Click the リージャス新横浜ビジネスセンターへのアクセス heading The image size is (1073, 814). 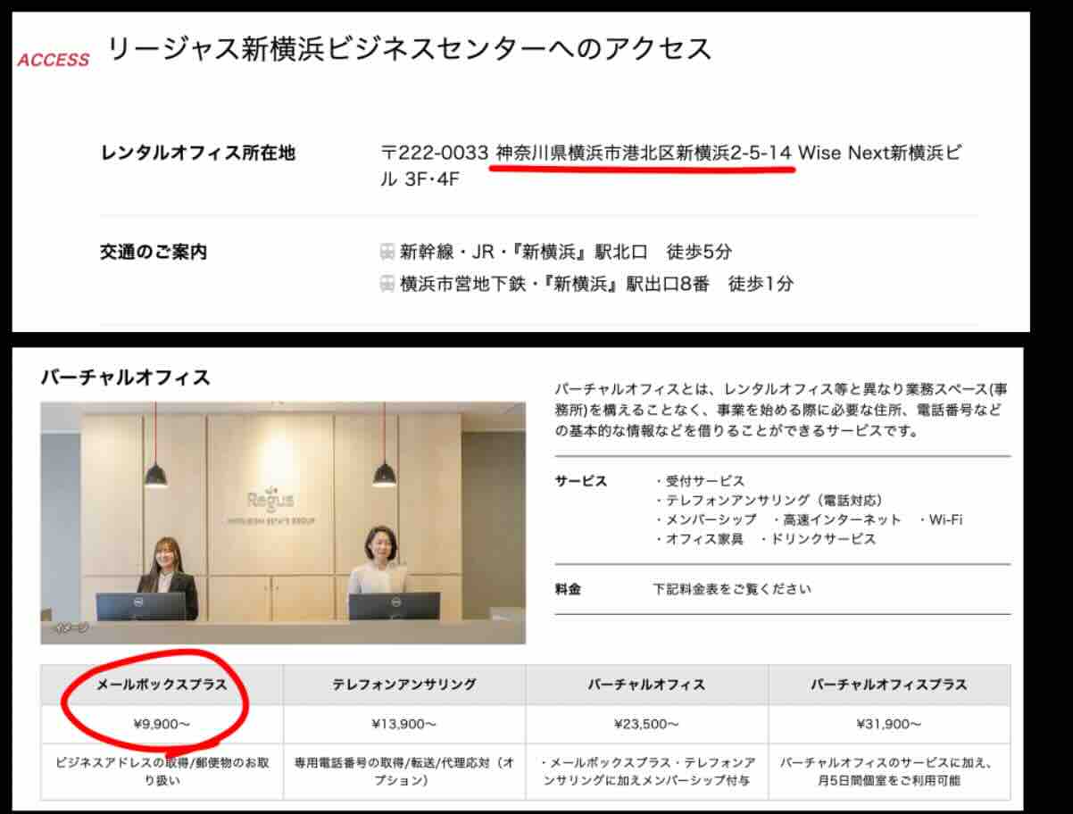[410, 48]
